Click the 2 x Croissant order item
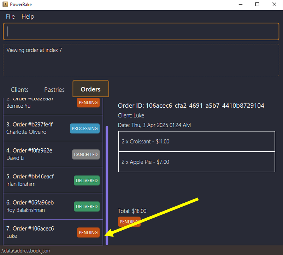This screenshot has height=255, width=283. pos(196,141)
